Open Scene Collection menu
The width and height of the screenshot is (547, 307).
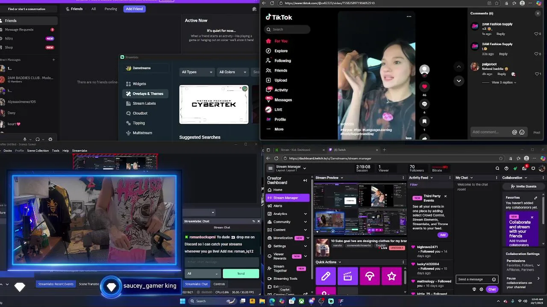click(x=38, y=151)
